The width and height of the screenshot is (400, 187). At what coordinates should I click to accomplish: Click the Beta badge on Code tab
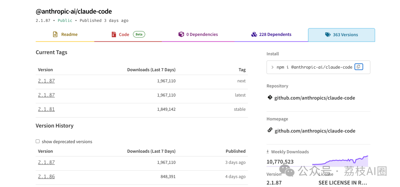(x=139, y=34)
